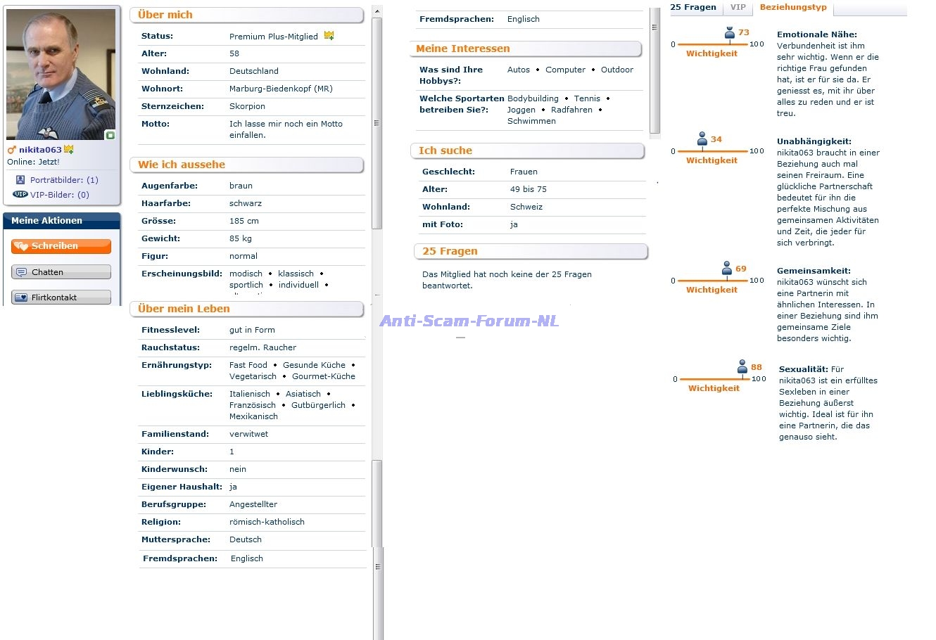Open the VIP tab

[738, 7]
